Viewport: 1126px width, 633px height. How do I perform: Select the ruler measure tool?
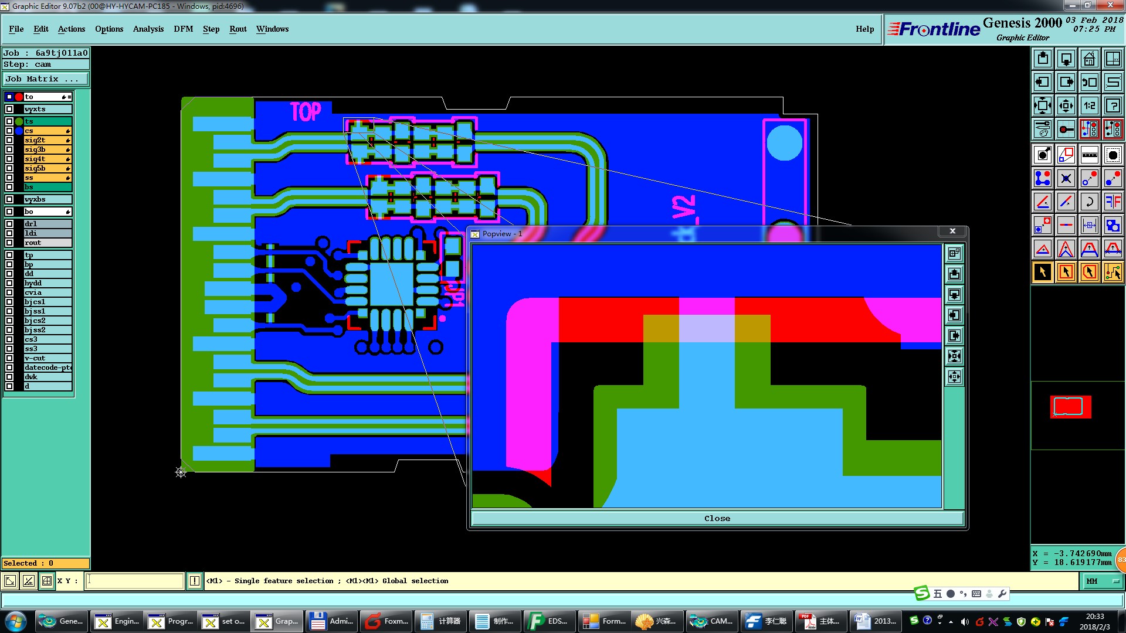(x=1089, y=155)
